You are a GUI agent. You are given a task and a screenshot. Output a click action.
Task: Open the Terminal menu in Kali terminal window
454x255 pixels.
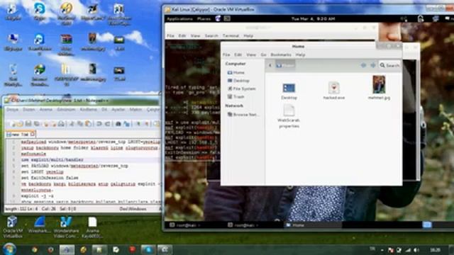point(231,36)
